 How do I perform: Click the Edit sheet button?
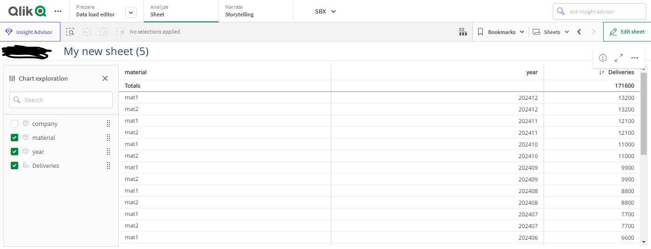627,32
